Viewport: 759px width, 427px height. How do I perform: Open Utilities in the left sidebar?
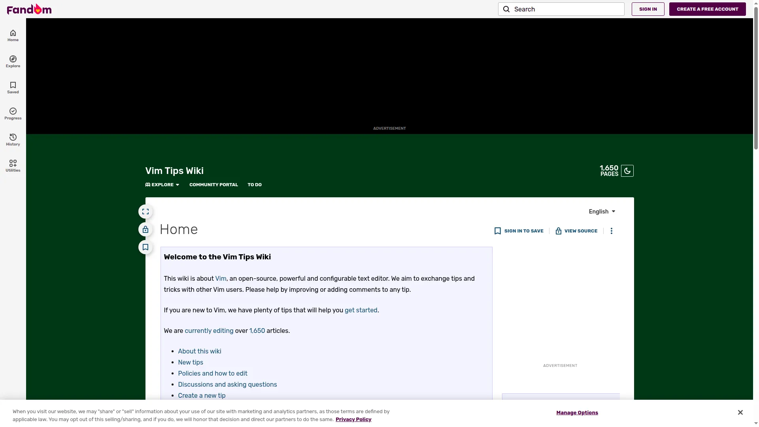(x=13, y=166)
